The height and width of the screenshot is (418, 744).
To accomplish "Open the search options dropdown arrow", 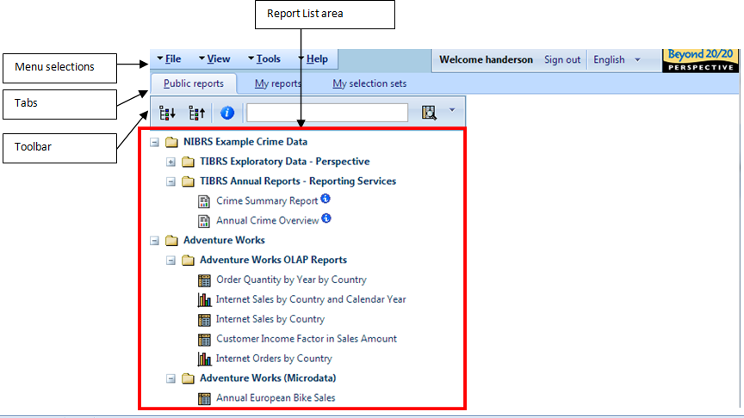I will tap(450, 112).
